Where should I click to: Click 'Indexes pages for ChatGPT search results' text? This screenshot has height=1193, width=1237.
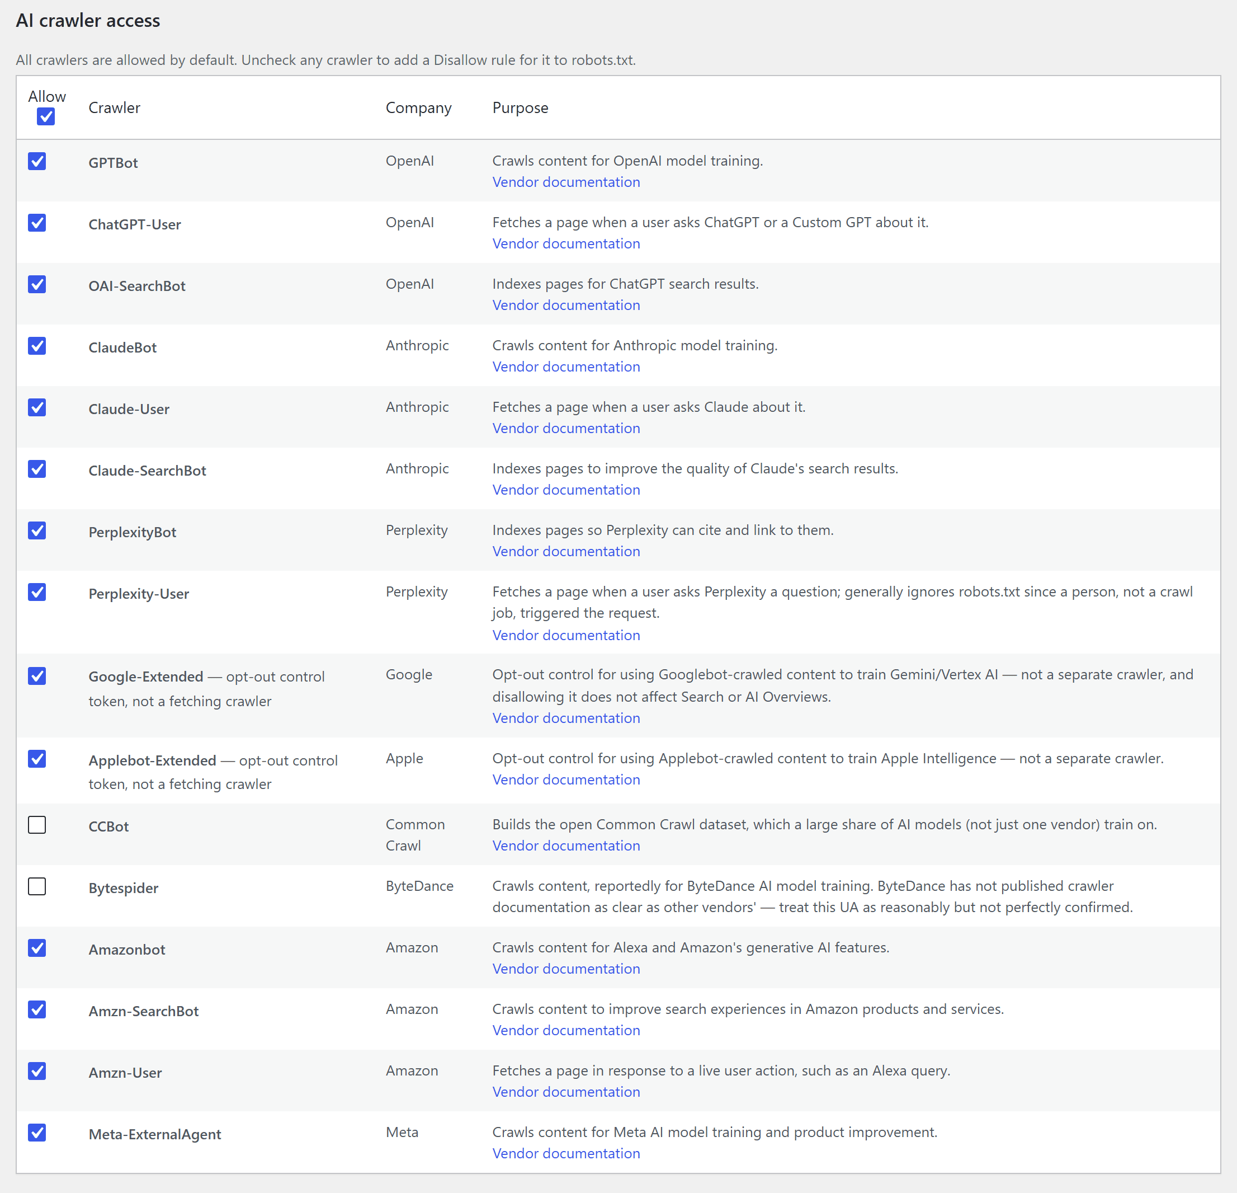(x=625, y=284)
